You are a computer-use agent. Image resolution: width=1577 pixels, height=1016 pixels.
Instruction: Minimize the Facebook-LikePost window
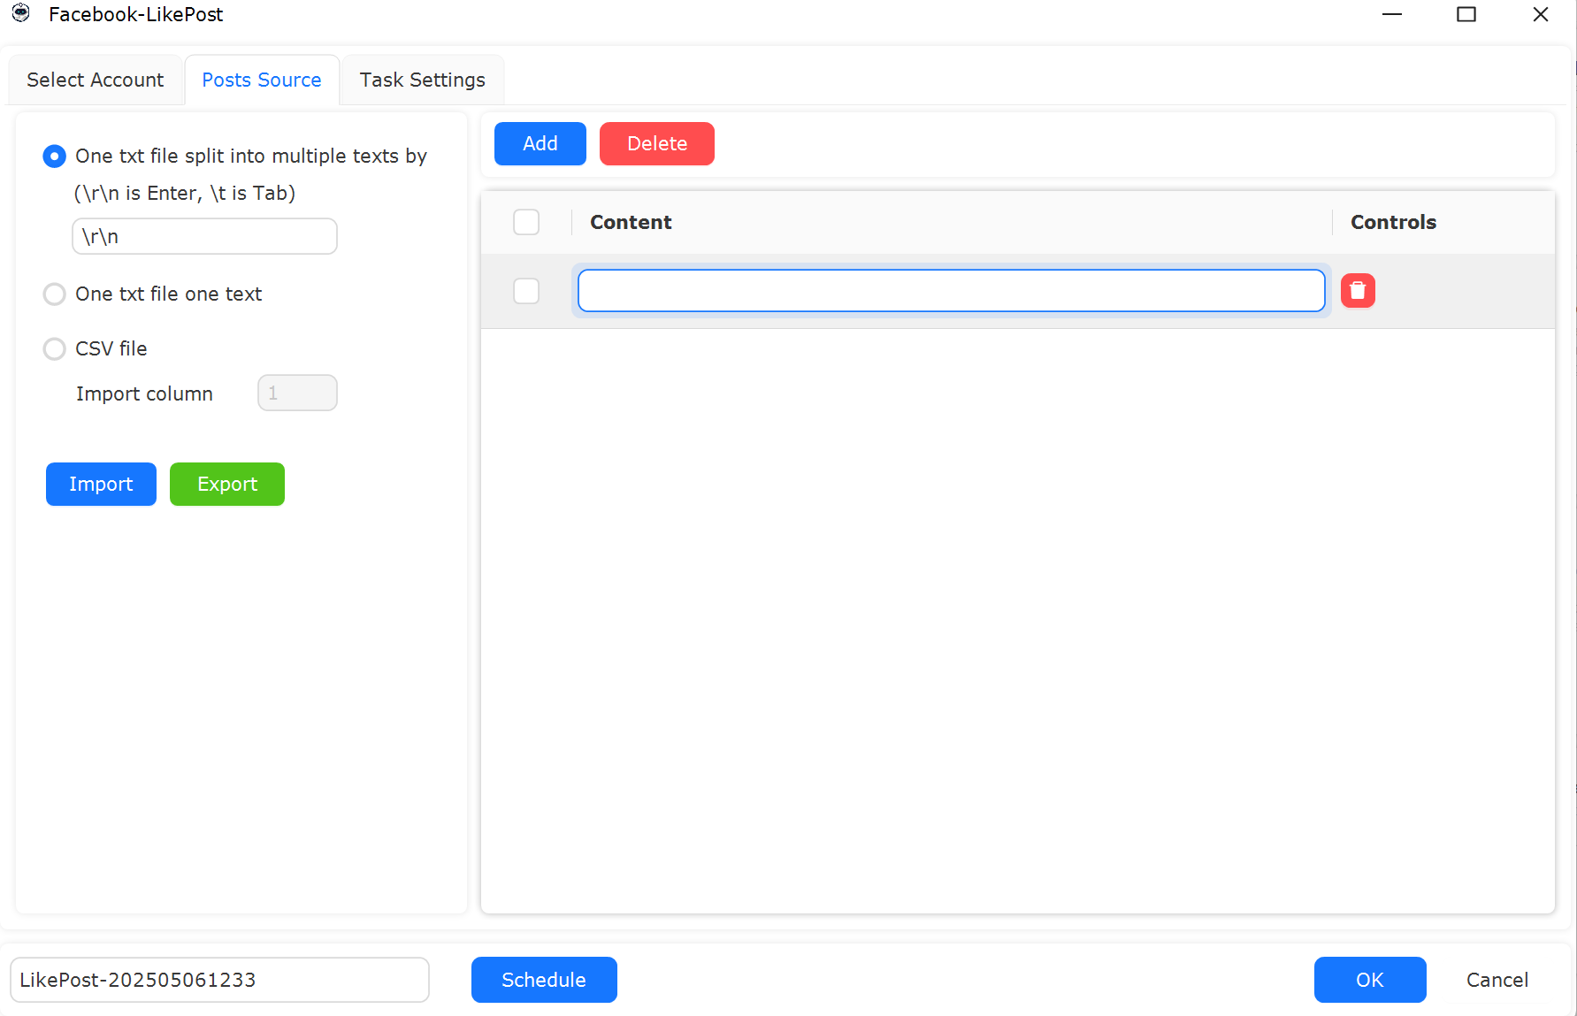pos(1392,14)
